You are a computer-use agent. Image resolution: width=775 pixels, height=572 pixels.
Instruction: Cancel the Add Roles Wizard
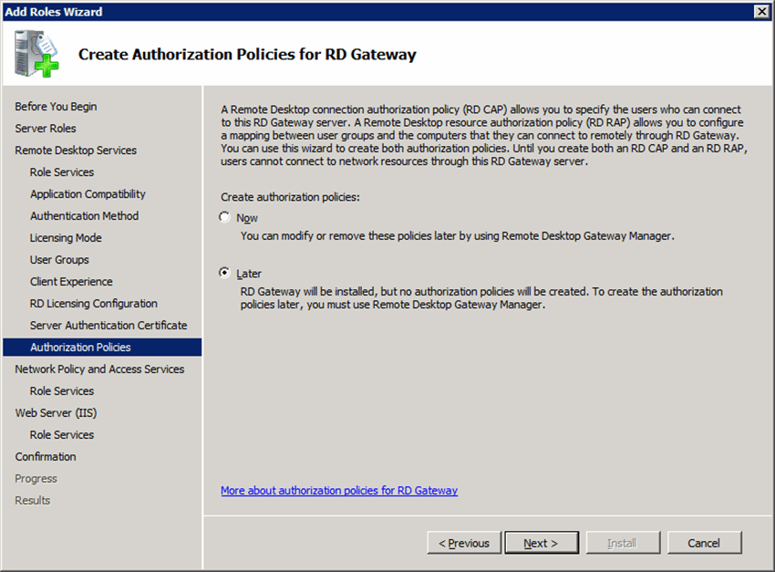703,543
